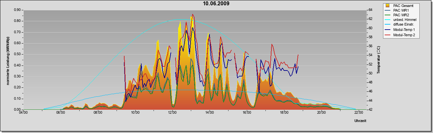The image size is (433, 133).
Task: Click the 04:00 time axis tick
Action: click(23, 113)
